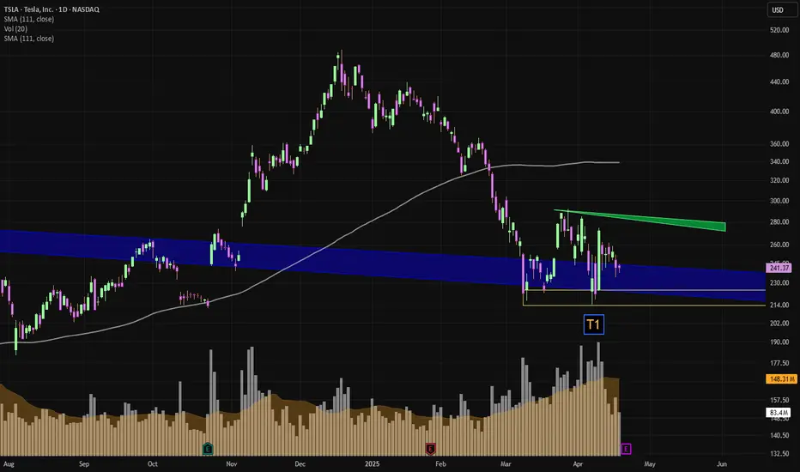Click the red earnings E marker near Feb
Screen dimensions: 800x472
pyautogui.click(x=431, y=449)
